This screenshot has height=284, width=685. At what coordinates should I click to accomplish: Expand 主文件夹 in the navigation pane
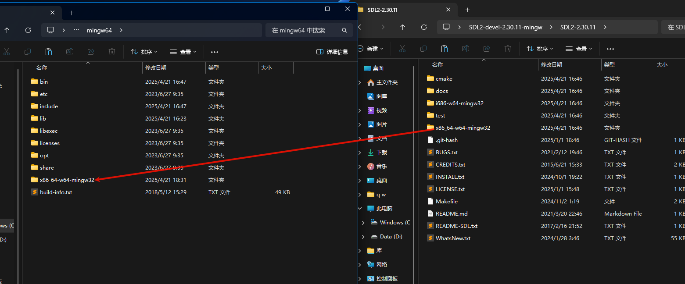pyautogui.click(x=360, y=82)
